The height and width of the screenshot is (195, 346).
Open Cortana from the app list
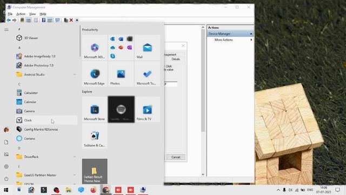tap(46, 139)
